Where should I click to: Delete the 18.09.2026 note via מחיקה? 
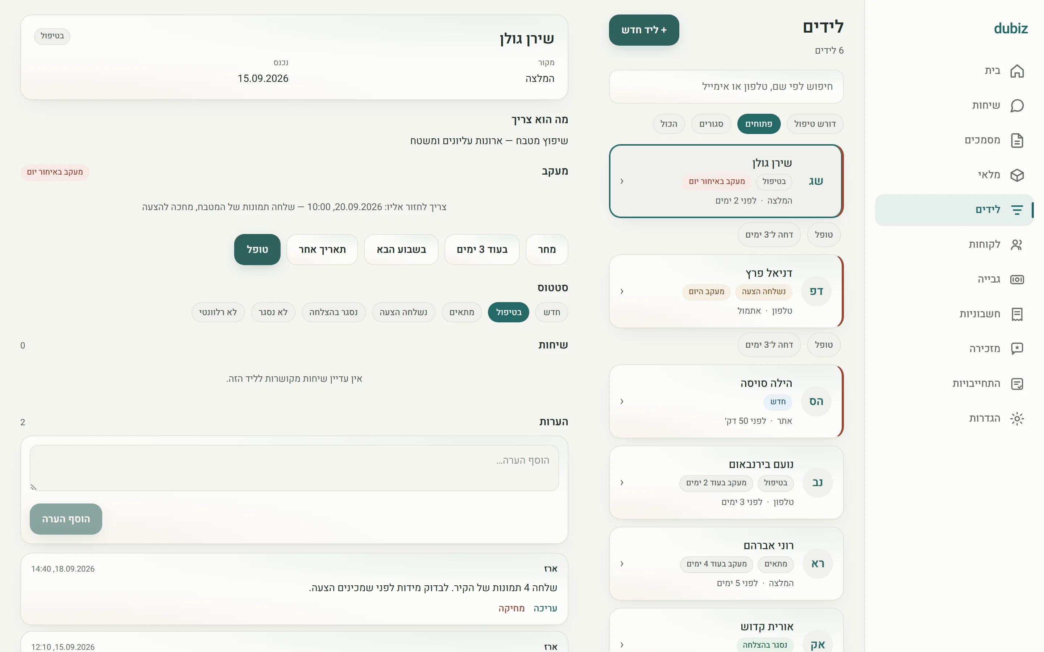click(x=511, y=608)
